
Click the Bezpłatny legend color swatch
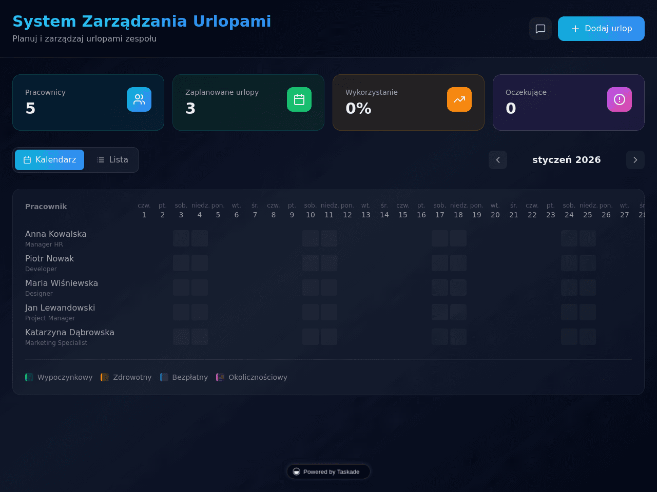pyautogui.click(x=164, y=377)
